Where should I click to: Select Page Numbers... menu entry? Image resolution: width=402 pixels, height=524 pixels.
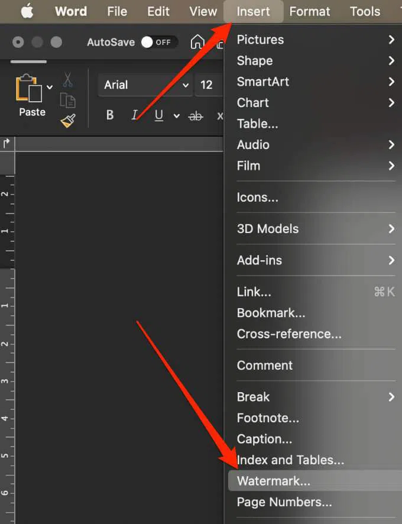pos(284,502)
